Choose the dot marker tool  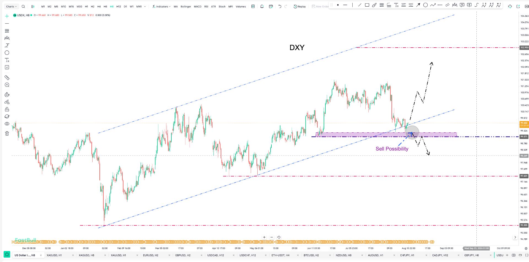[x=338, y=5]
